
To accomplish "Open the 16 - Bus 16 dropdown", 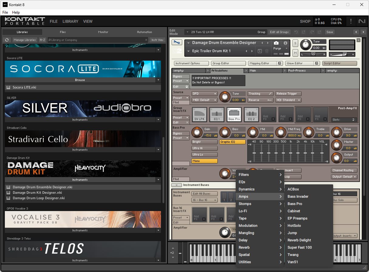I will [x=204, y=200].
